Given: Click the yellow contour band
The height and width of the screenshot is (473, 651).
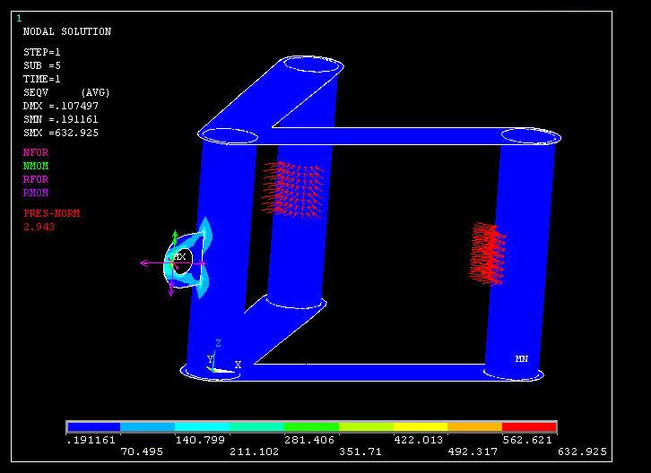Looking at the screenshot, I should tap(421, 426).
